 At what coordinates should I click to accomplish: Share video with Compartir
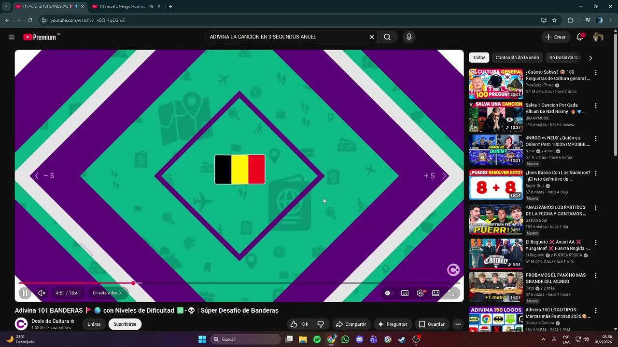click(x=351, y=324)
